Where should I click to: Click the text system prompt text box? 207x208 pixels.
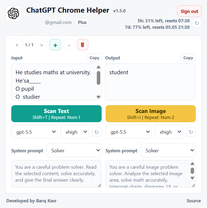[x=57, y=174]
